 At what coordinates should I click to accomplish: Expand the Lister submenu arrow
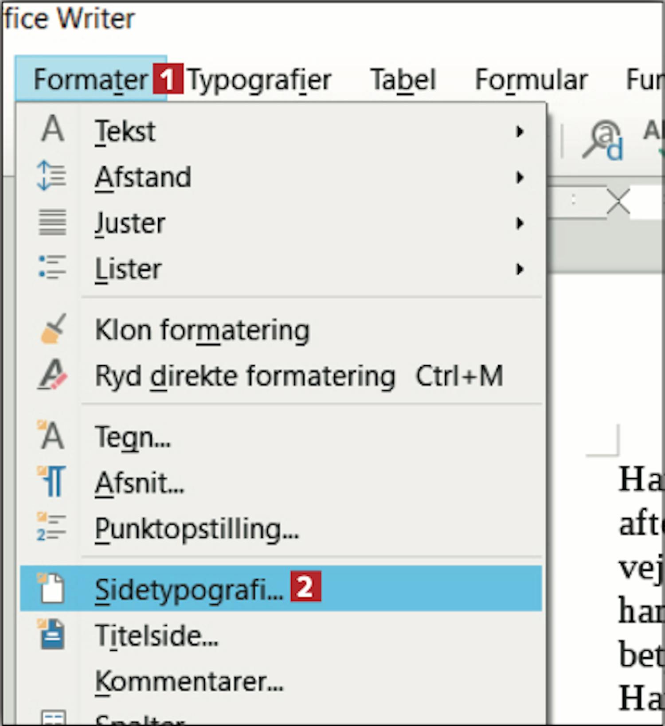pos(520,269)
